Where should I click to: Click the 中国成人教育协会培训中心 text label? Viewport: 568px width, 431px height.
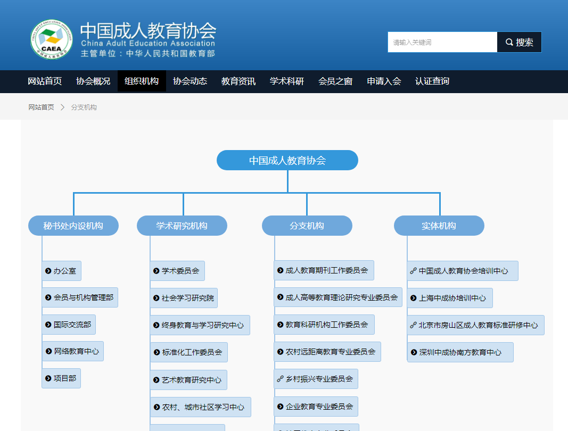point(463,271)
